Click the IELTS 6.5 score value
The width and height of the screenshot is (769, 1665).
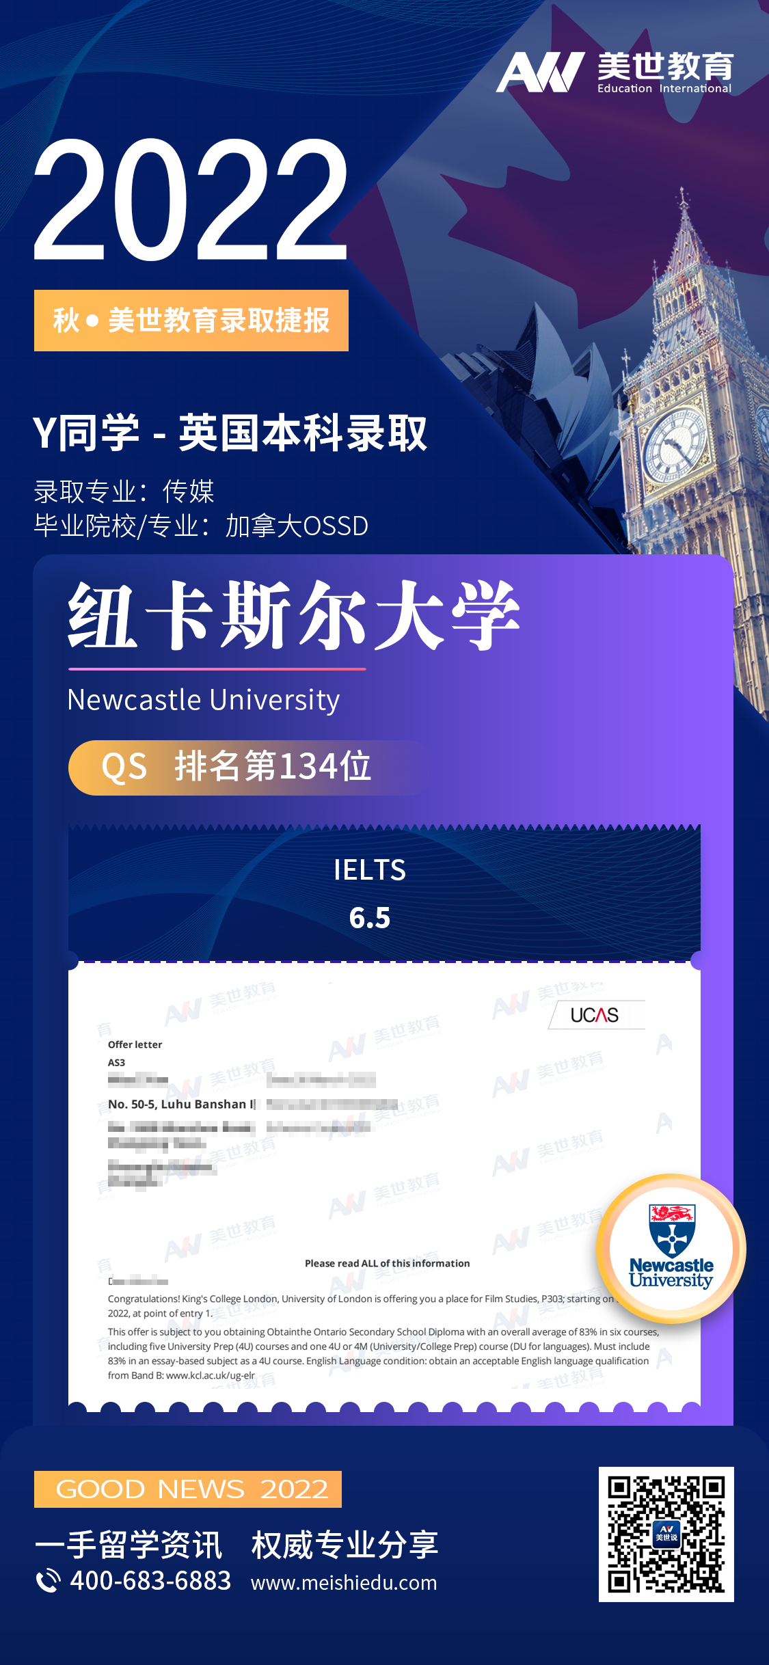[x=370, y=918]
